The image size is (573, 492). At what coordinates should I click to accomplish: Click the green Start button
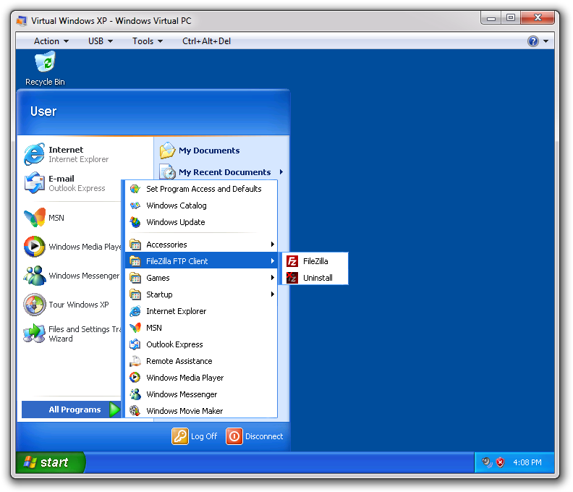(49, 462)
